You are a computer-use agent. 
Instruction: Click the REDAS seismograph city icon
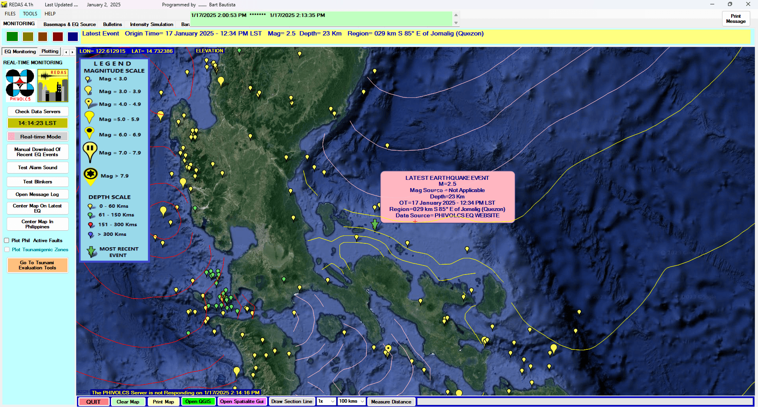click(x=53, y=85)
